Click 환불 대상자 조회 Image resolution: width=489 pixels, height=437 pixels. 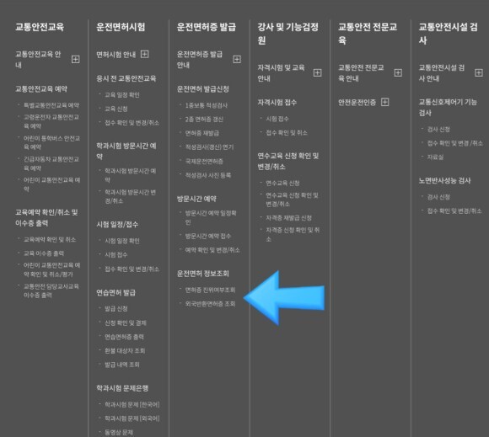click(x=125, y=351)
